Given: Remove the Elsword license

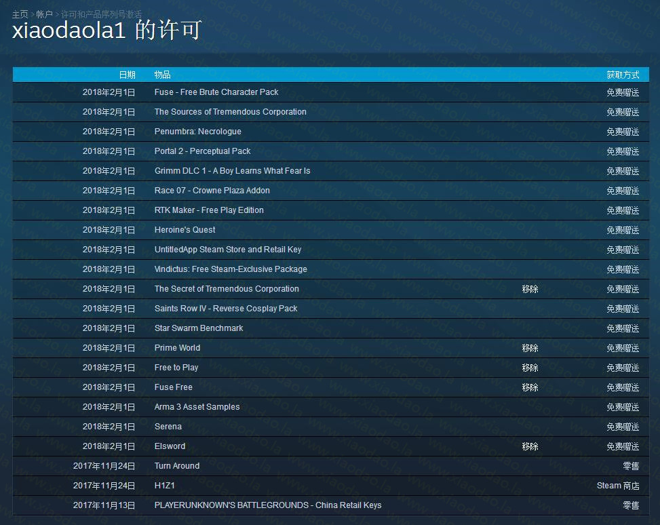Looking at the screenshot, I should pos(530,447).
